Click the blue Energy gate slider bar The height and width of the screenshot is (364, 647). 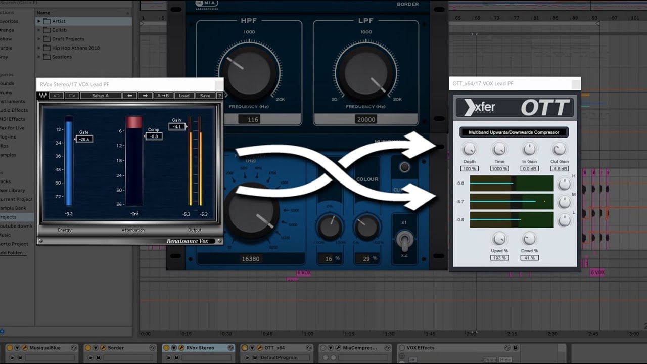point(69,161)
